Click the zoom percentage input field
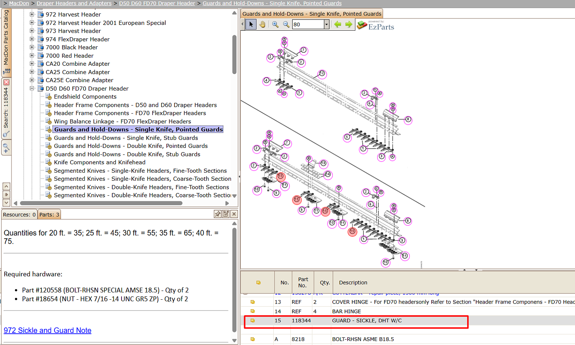This screenshot has width=575, height=345. [308, 25]
